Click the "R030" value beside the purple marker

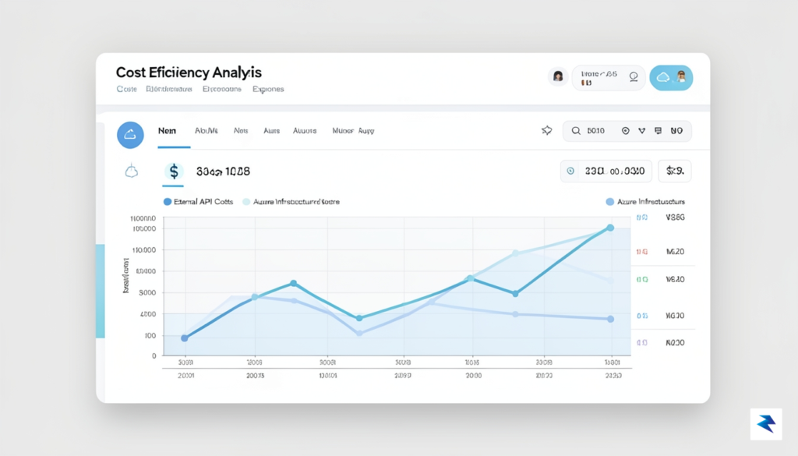(x=676, y=342)
